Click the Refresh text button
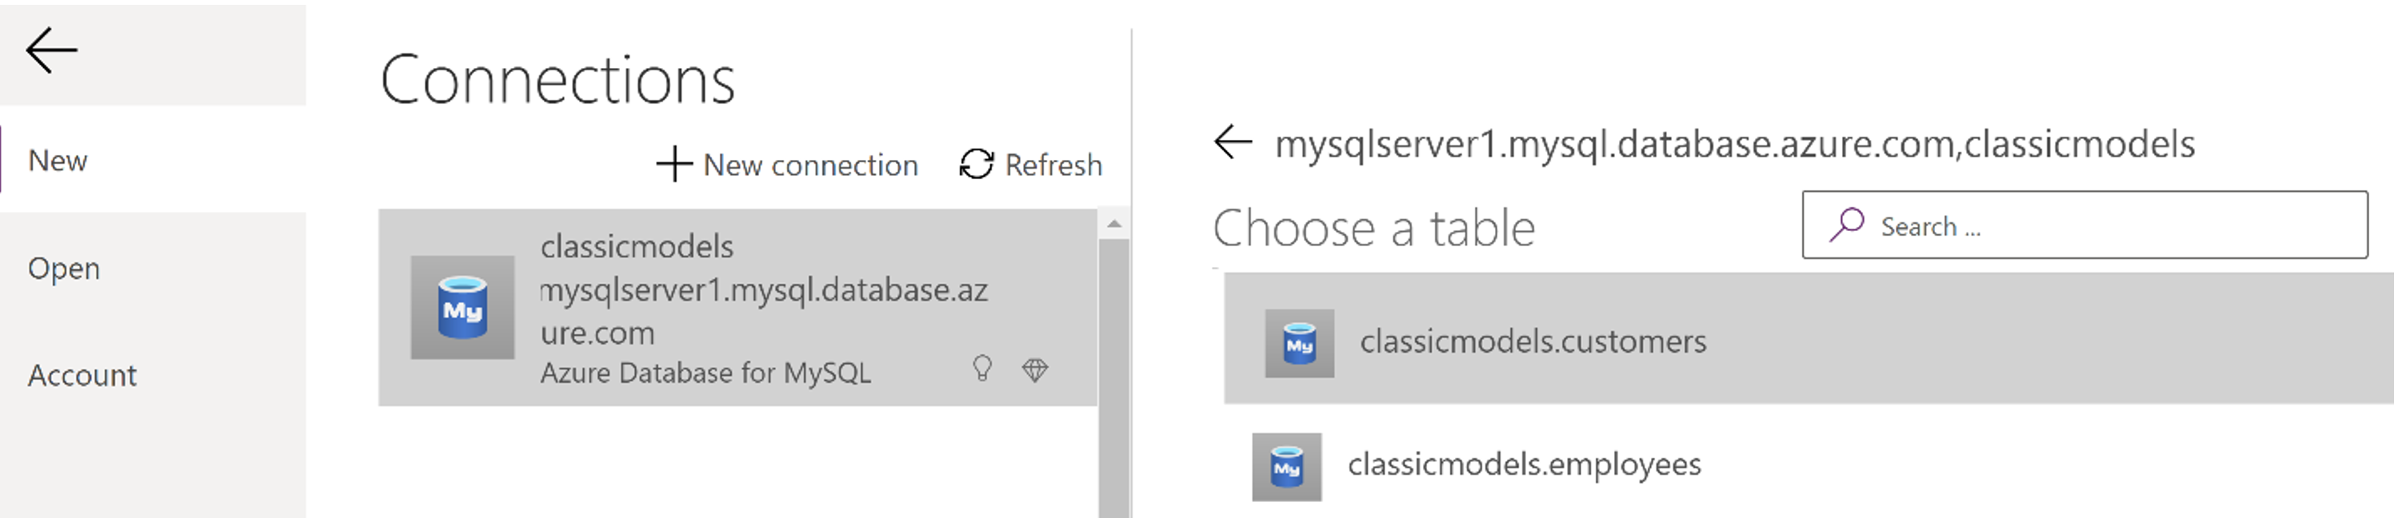Viewport: 2402px width, 518px height. point(1053,165)
